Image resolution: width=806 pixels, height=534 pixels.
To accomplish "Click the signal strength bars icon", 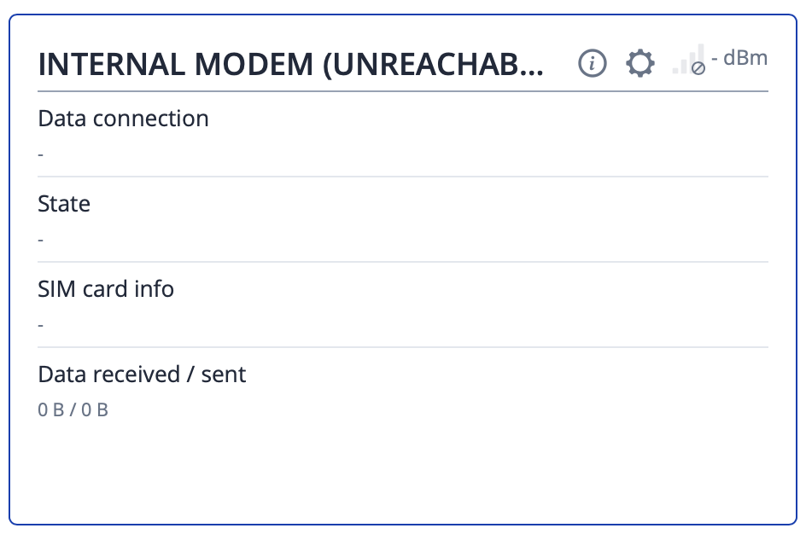I will point(688,61).
